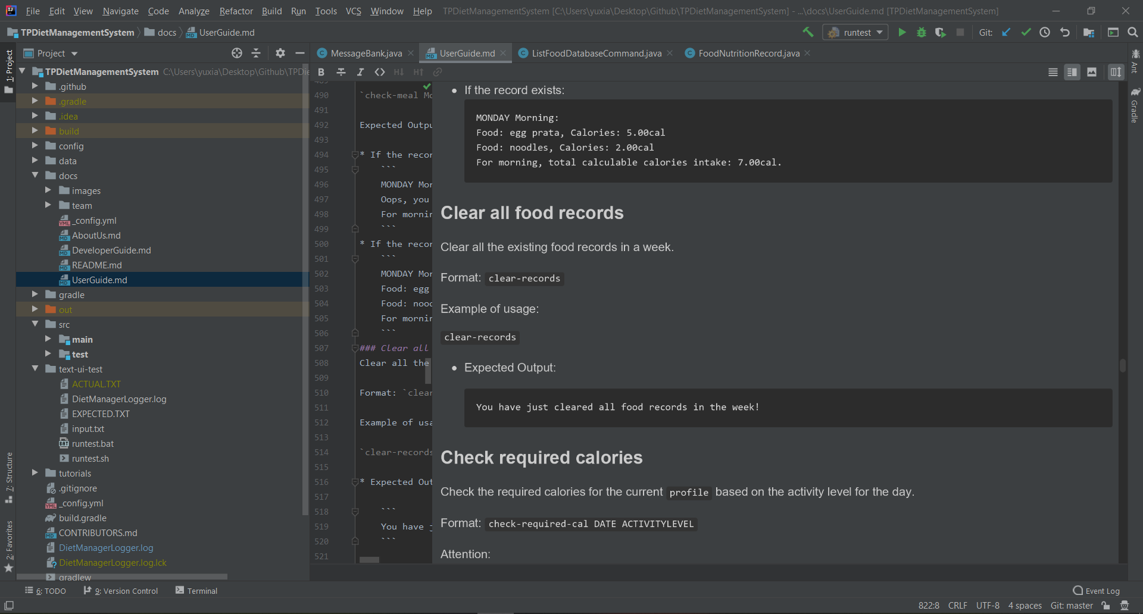Run with coverage icon
Viewport: 1143px width, 614px height.
[941, 32]
